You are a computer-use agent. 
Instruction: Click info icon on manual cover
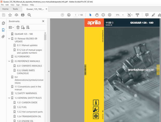coord(96,102)
